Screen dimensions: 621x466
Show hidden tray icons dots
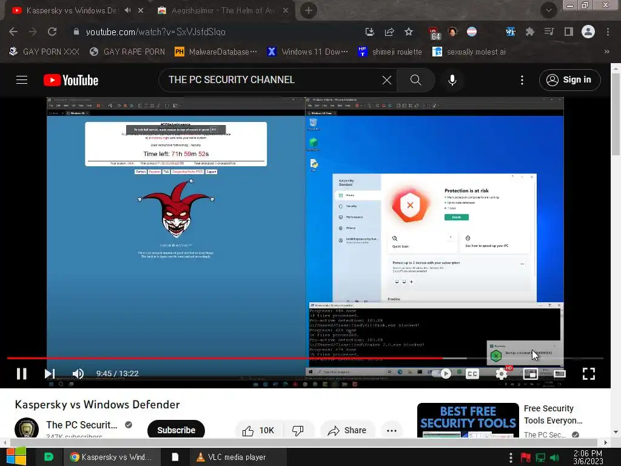tap(511, 458)
